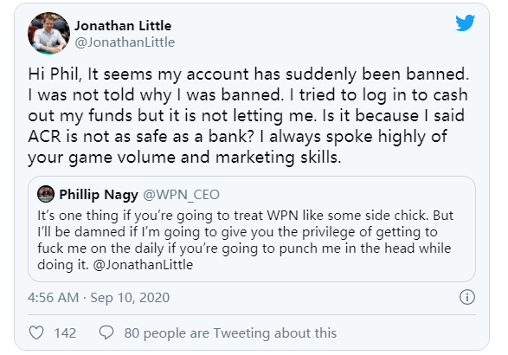Viewport: 508px width, 355px height.
Task: Visit the @JonathanLittle handle under name
Action: [x=125, y=42]
